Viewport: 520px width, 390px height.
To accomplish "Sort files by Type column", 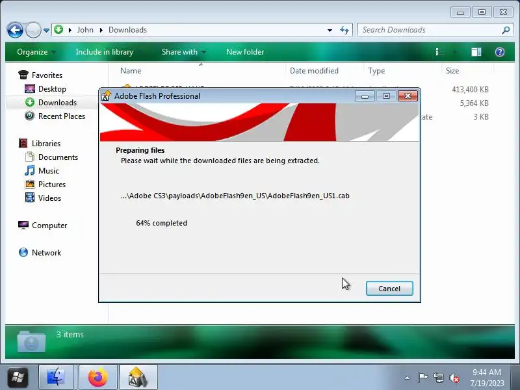I will click(x=376, y=71).
